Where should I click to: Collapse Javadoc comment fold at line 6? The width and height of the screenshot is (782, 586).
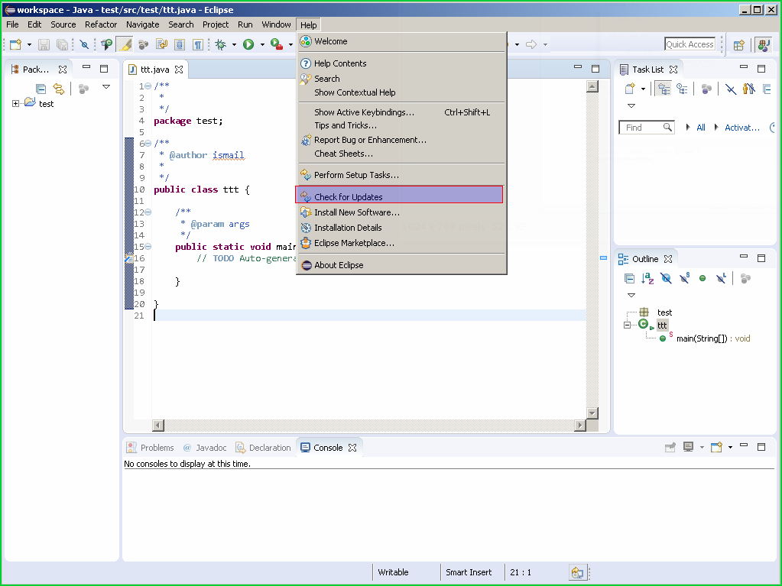(x=148, y=144)
